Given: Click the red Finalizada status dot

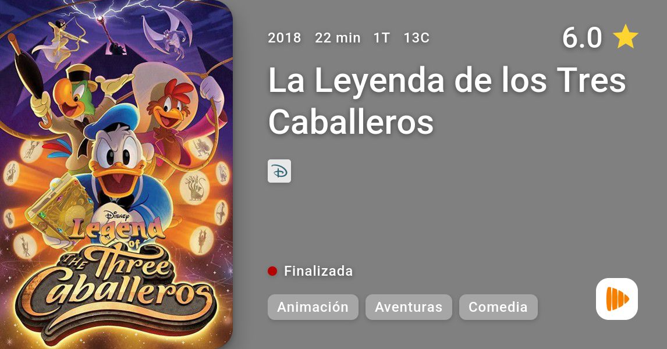Looking at the screenshot, I should click(x=272, y=271).
